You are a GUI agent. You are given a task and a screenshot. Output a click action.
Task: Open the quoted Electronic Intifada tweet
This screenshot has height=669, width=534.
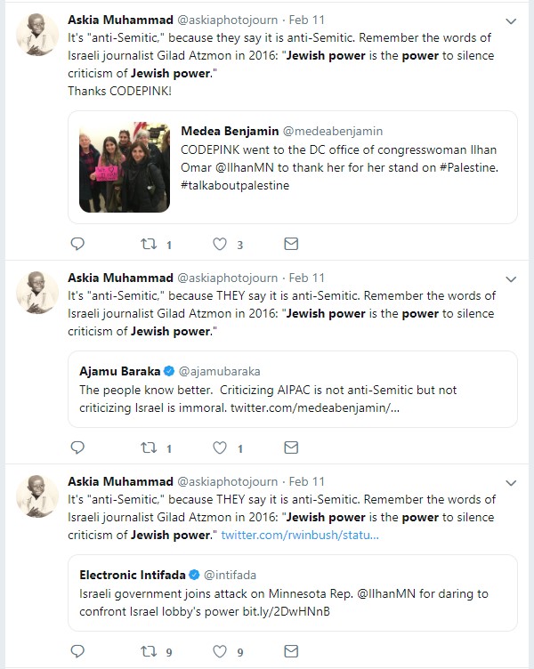tap(293, 593)
